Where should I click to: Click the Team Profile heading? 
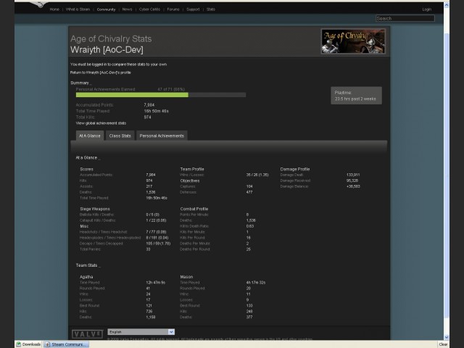[192, 169]
